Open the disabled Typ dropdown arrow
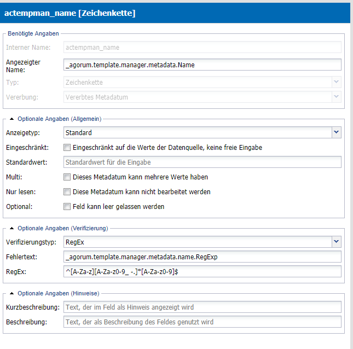 click(337, 82)
